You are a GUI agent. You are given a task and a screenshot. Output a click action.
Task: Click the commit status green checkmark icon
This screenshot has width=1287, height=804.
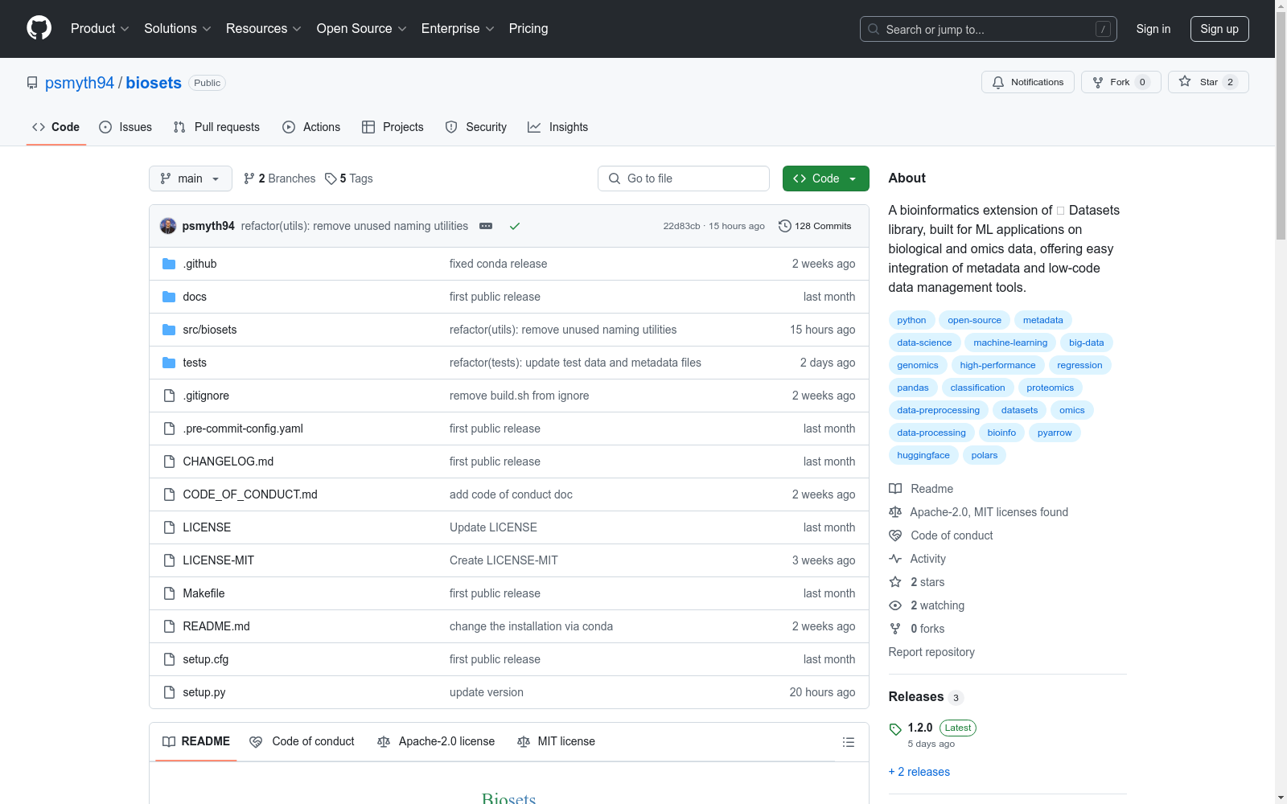[x=515, y=227]
